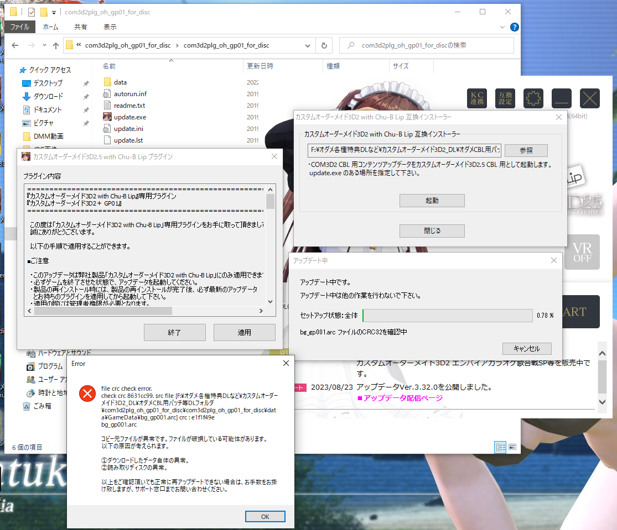
Task: Open the ファイル menu tab
Action: (x=20, y=27)
